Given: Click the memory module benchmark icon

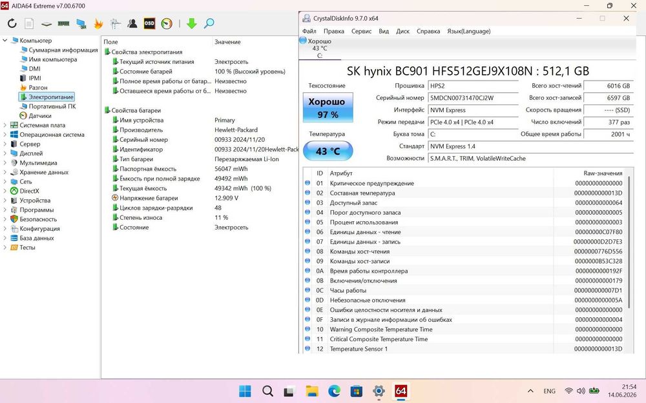Looking at the screenshot, I should pos(63,23).
